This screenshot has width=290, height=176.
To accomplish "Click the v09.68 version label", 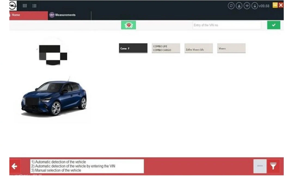I will [264, 6].
